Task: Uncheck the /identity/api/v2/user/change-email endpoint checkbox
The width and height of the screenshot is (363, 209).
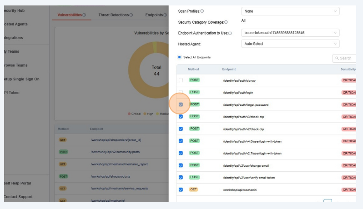Action: (181, 165)
